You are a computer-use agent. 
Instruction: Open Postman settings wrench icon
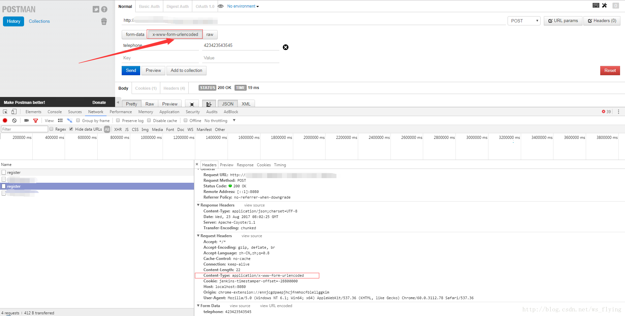click(x=605, y=5)
